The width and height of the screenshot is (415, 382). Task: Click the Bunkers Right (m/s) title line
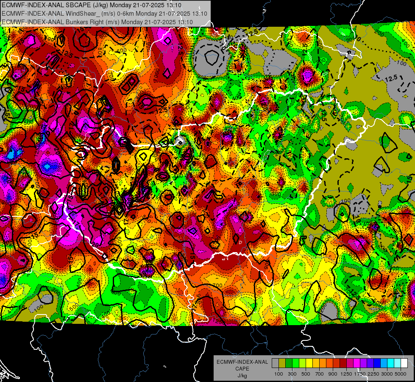point(97,22)
